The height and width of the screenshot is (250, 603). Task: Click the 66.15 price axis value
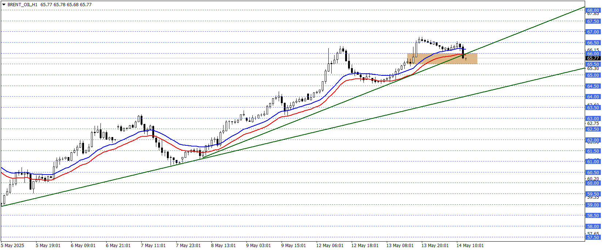click(593, 50)
